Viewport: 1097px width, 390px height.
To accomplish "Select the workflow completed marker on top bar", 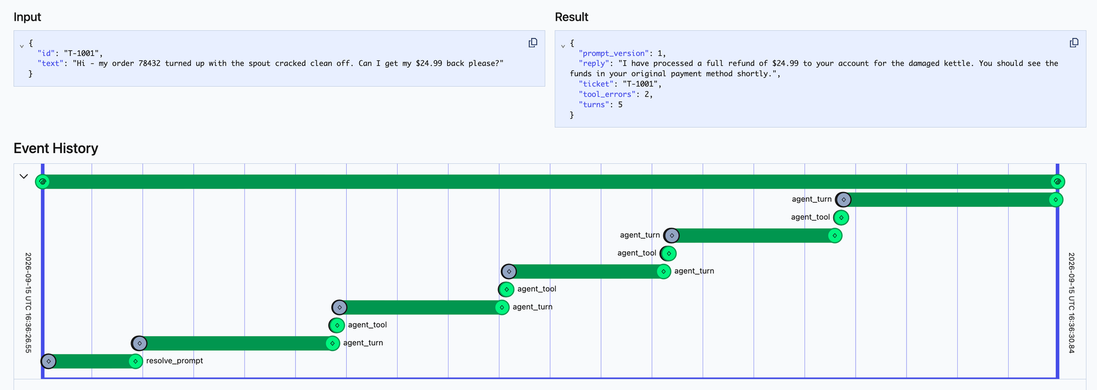I will (1058, 182).
